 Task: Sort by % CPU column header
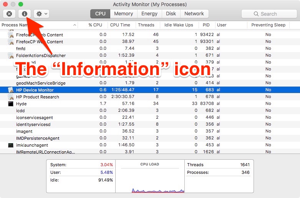pyautogui.click(x=95, y=25)
